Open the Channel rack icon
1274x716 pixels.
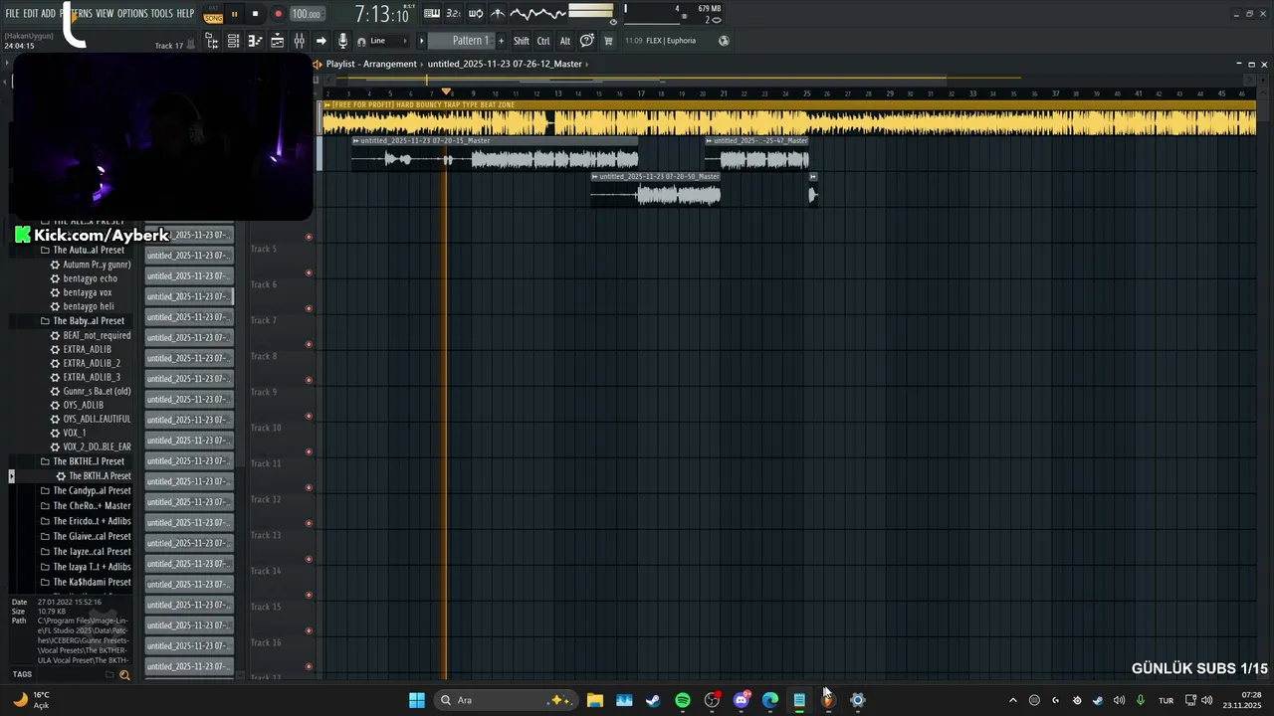[233, 41]
